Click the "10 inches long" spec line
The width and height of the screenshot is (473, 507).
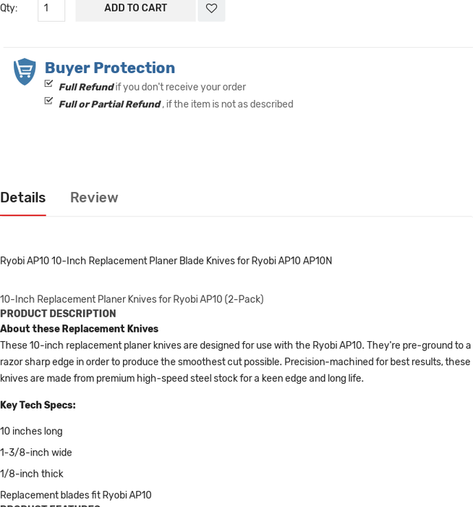coord(31,431)
